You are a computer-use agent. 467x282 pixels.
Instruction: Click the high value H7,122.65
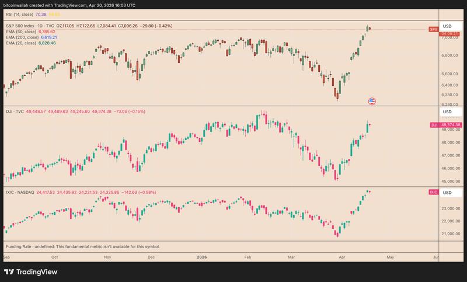pos(86,26)
